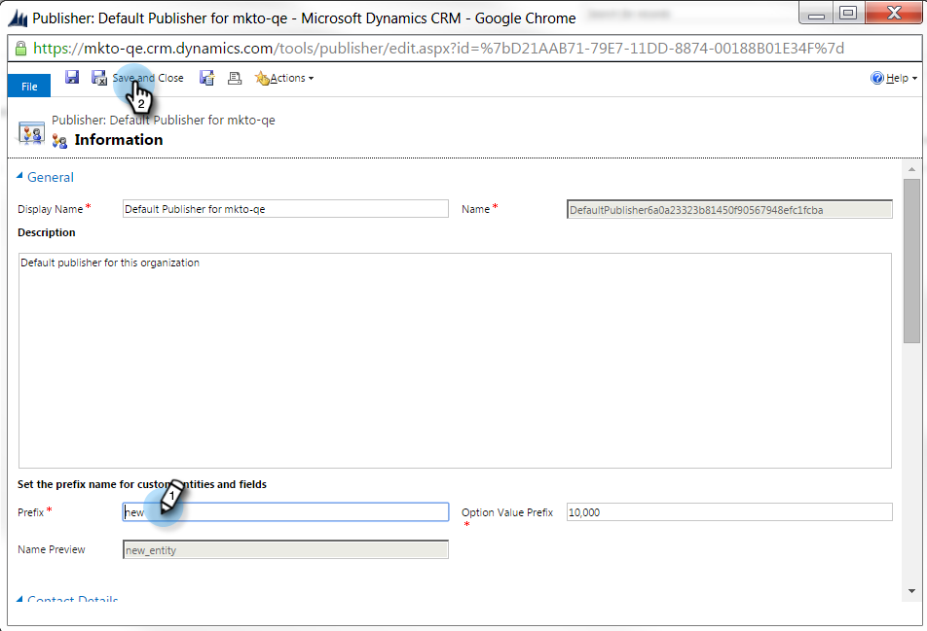
Task: Click the small Information form icon
Action: tap(59, 140)
